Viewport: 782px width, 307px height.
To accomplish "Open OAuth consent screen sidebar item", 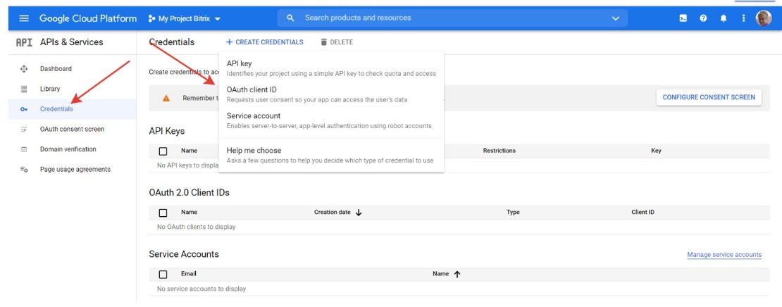I will point(72,130).
